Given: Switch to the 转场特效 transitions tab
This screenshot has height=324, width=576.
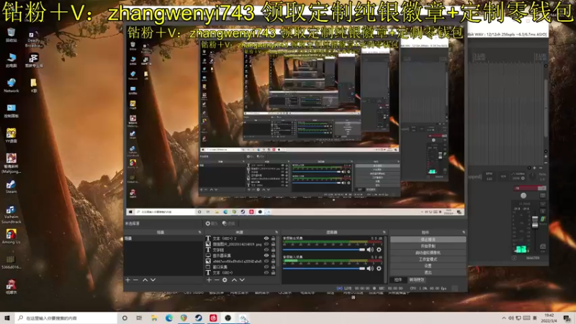Looking at the screenshot, I should [x=417, y=280].
